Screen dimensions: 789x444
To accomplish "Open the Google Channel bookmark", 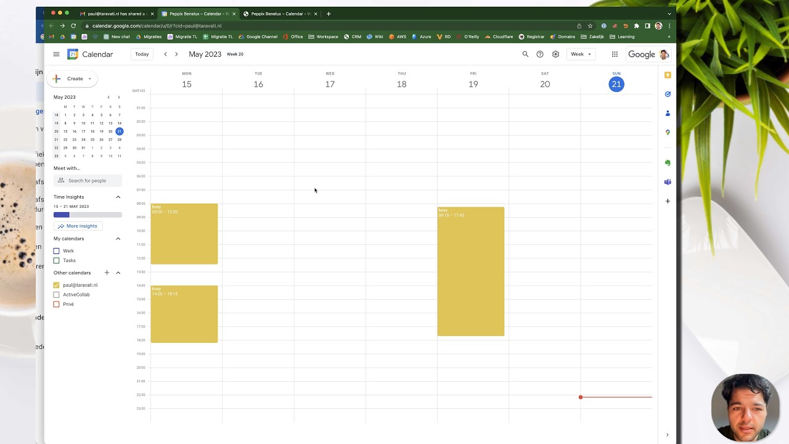I will [258, 37].
